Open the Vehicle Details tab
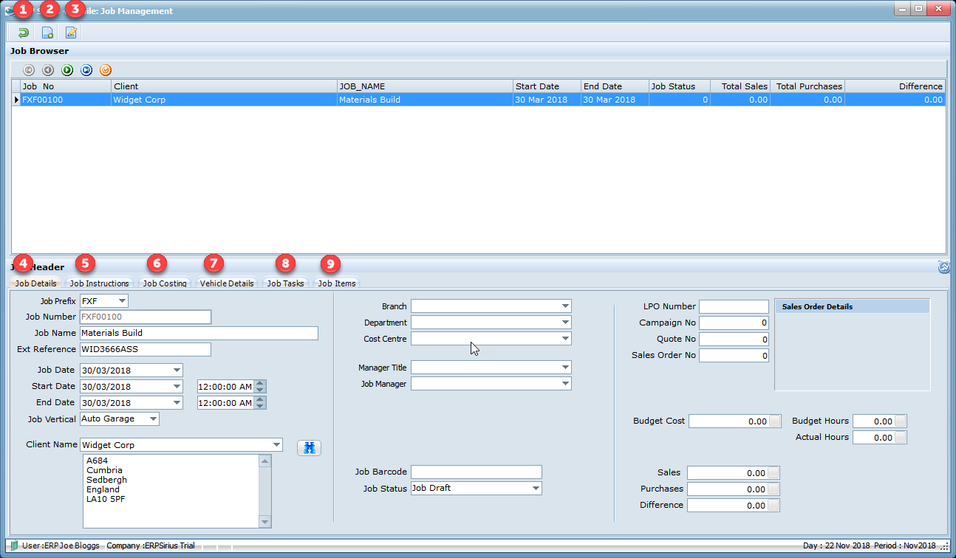This screenshot has height=558, width=956. pos(227,283)
